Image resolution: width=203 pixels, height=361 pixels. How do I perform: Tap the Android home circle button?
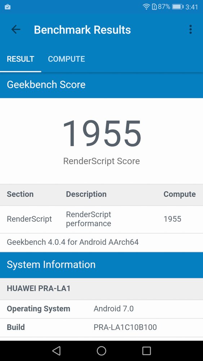[101, 351]
